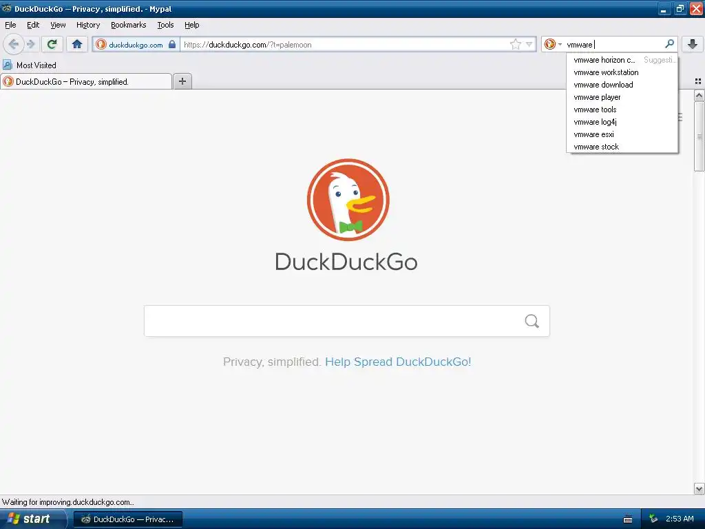
Task: Click the network tray icon near clock
Action: (653, 519)
